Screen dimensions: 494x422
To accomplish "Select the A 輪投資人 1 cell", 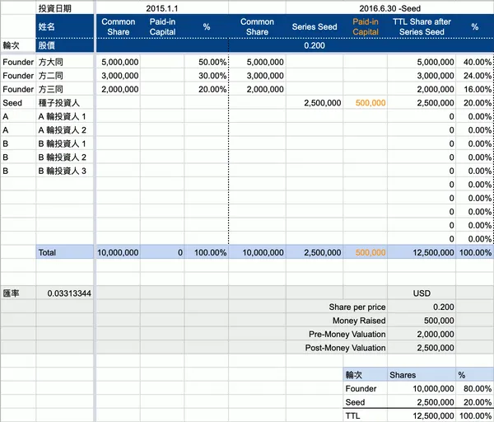I will 64,116.
